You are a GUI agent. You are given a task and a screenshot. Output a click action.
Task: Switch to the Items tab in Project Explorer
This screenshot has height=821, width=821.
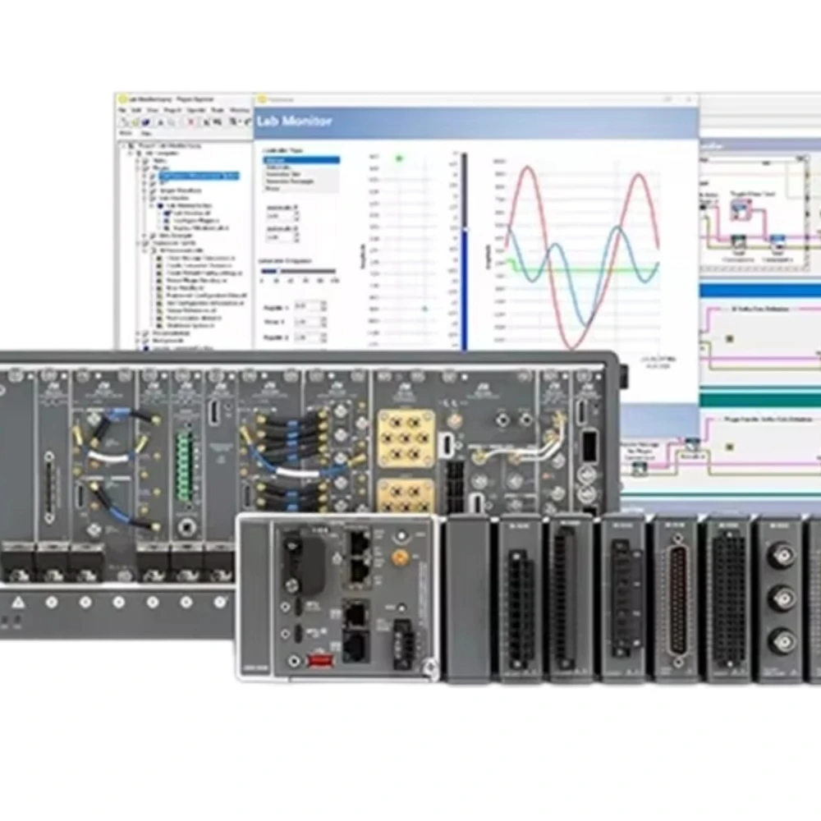[x=126, y=134]
